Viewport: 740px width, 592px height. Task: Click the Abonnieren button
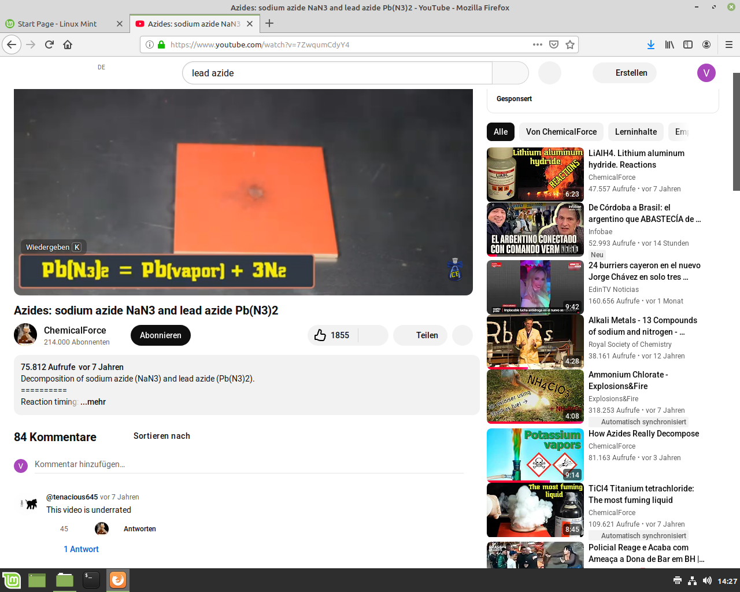click(161, 335)
